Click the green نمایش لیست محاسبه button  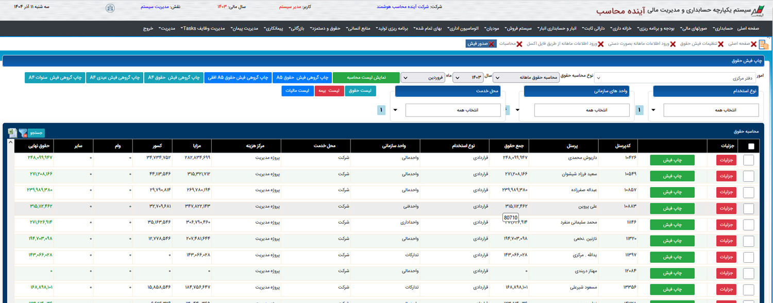(x=366, y=78)
